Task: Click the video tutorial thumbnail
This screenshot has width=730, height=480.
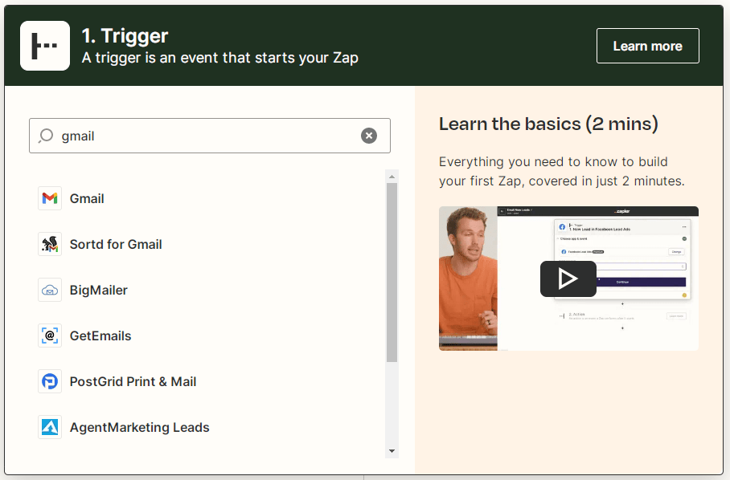Action: [x=568, y=279]
